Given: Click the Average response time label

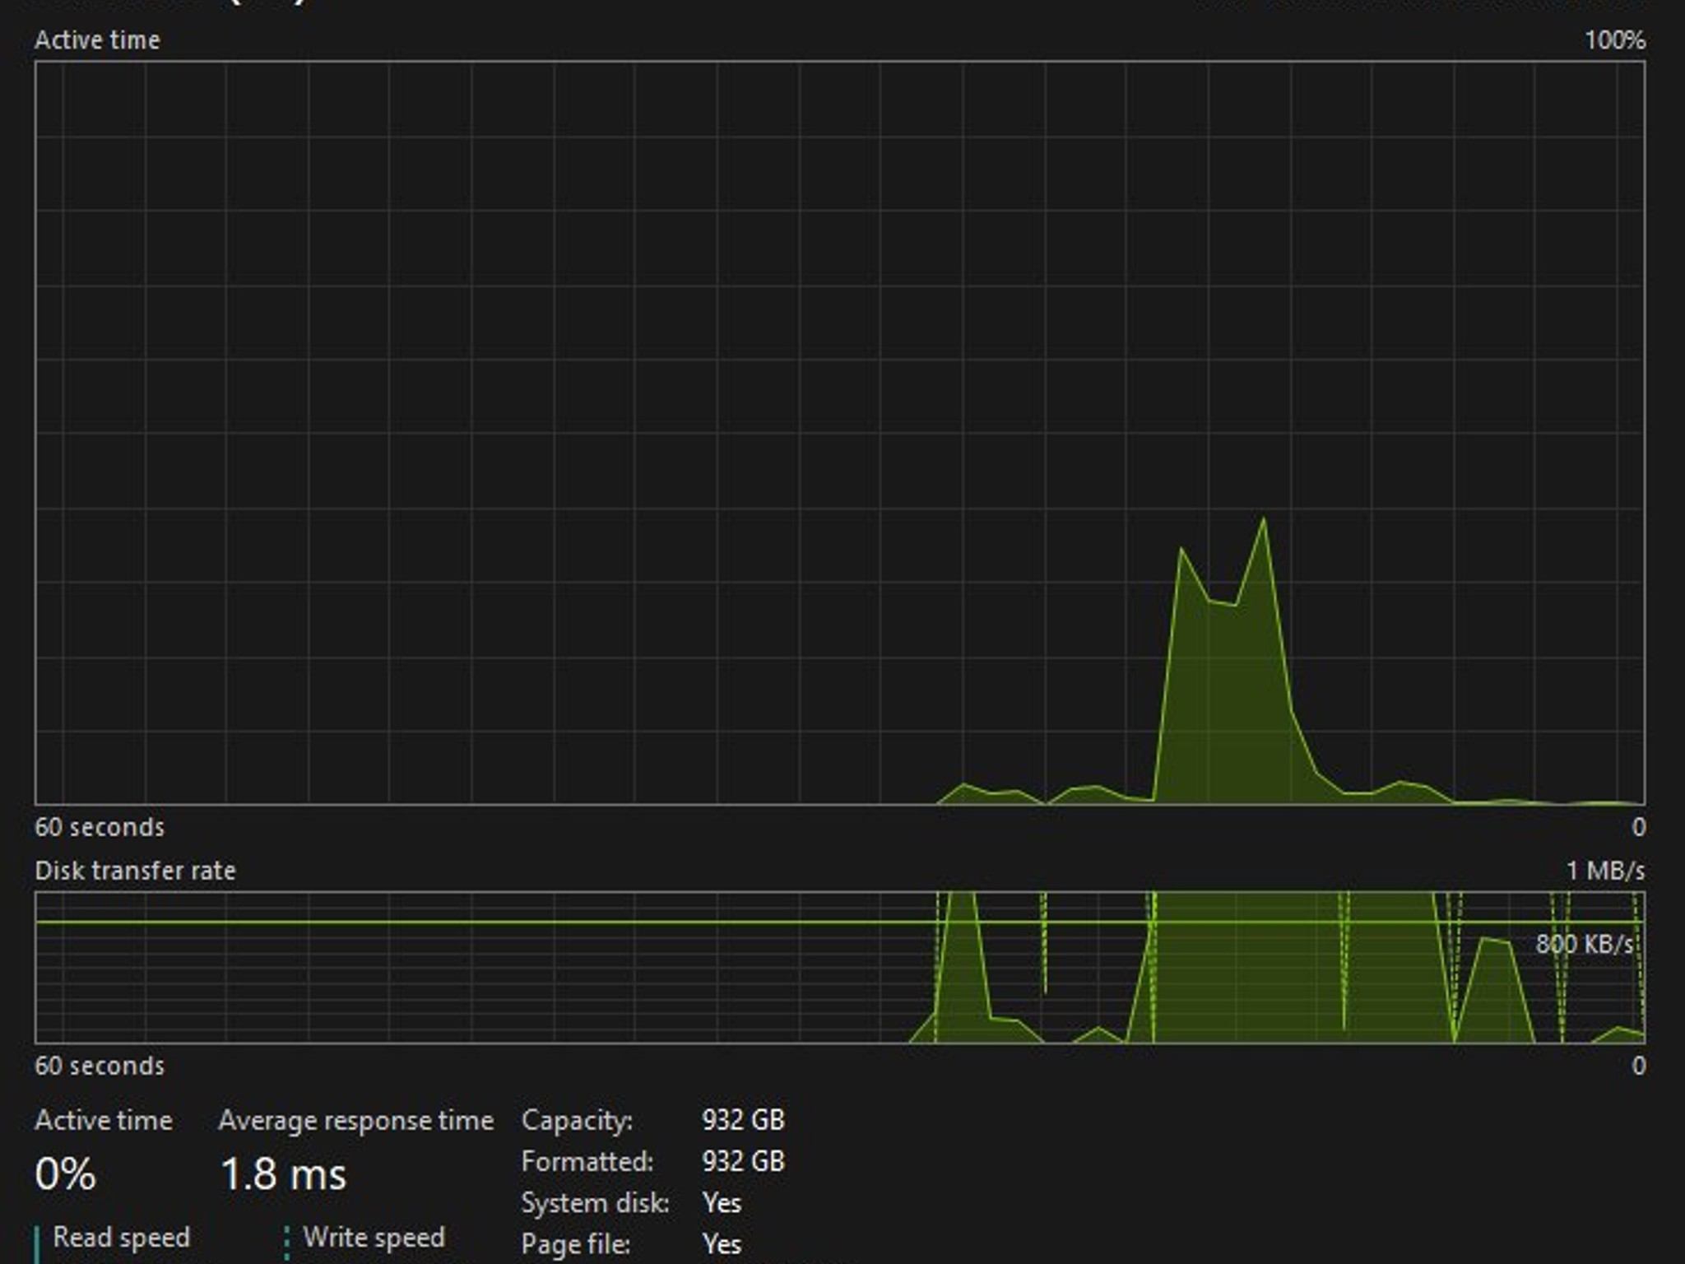Looking at the screenshot, I should click(x=356, y=1121).
